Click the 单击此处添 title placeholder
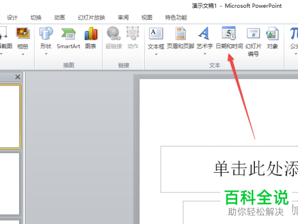The width and height of the screenshot is (298, 224). pos(229,169)
